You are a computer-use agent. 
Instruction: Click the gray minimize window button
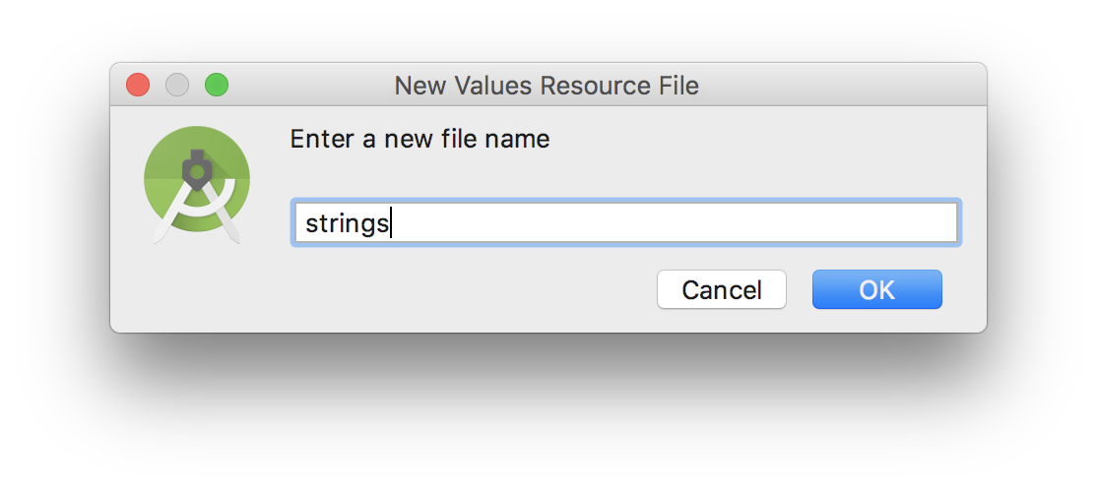coord(177,85)
